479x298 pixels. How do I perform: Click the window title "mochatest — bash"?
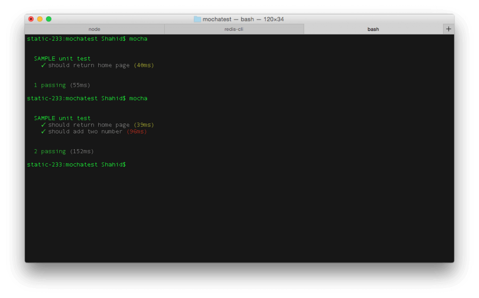tap(229, 19)
